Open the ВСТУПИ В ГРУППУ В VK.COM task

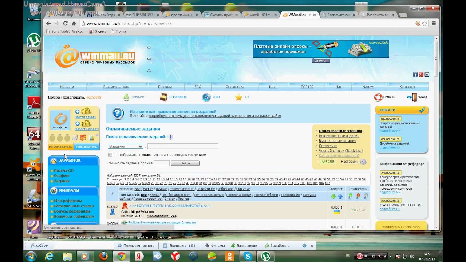170,206
